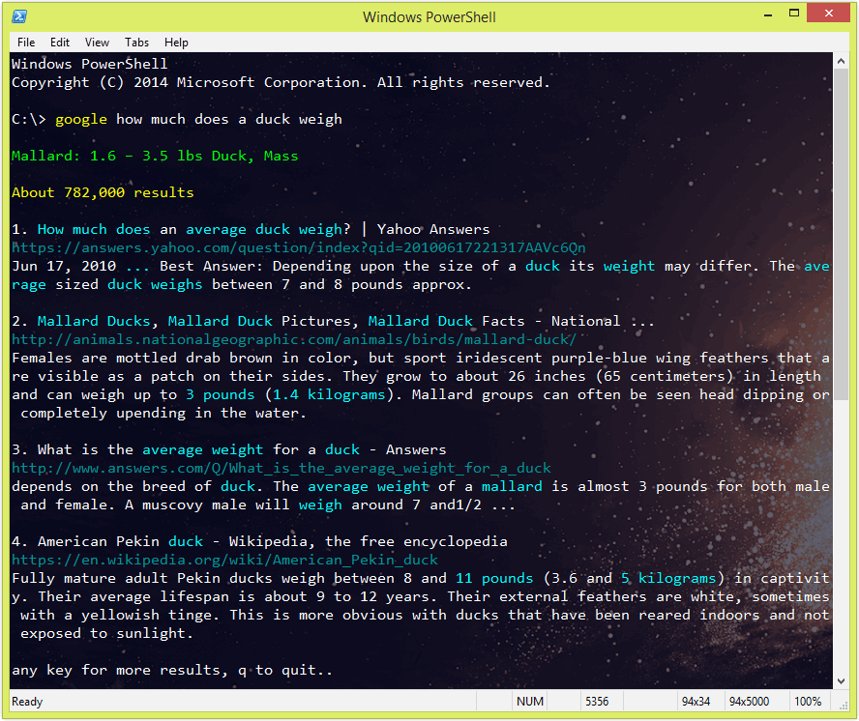859x721 pixels.
Task: Click the 'Windows PowerShell' title bar text
Action: point(429,17)
